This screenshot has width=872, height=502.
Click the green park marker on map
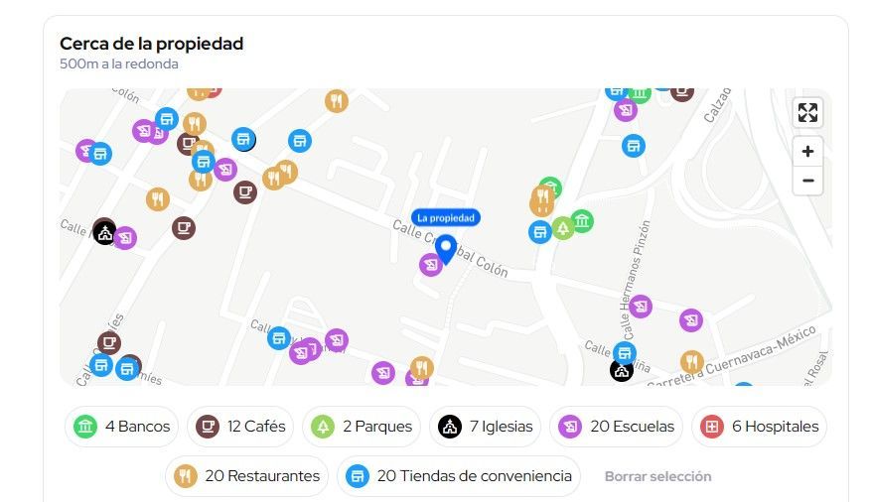coord(563,228)
